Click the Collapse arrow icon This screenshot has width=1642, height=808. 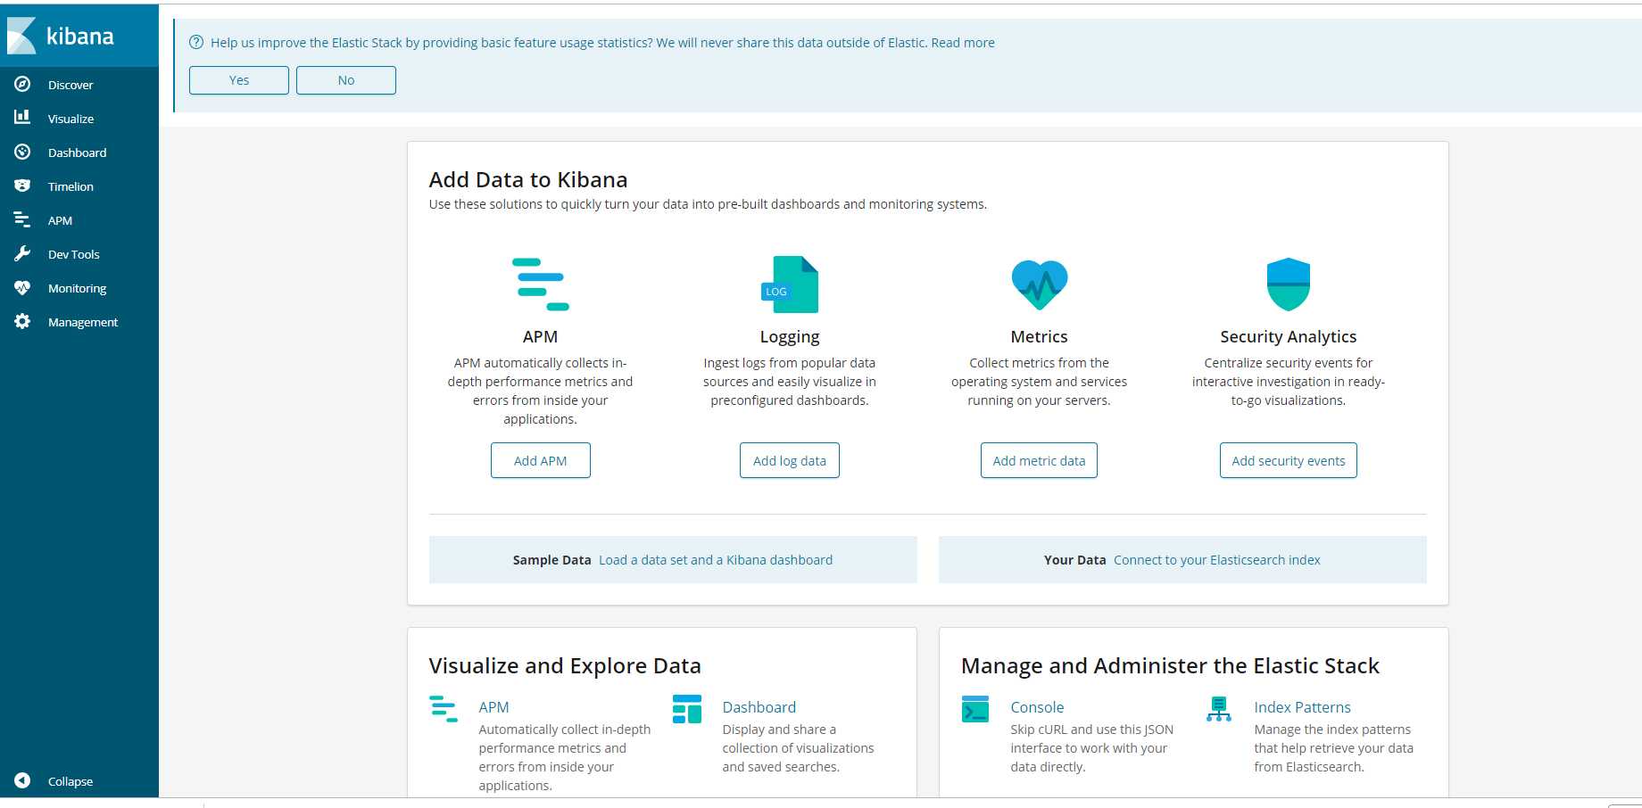22,780
